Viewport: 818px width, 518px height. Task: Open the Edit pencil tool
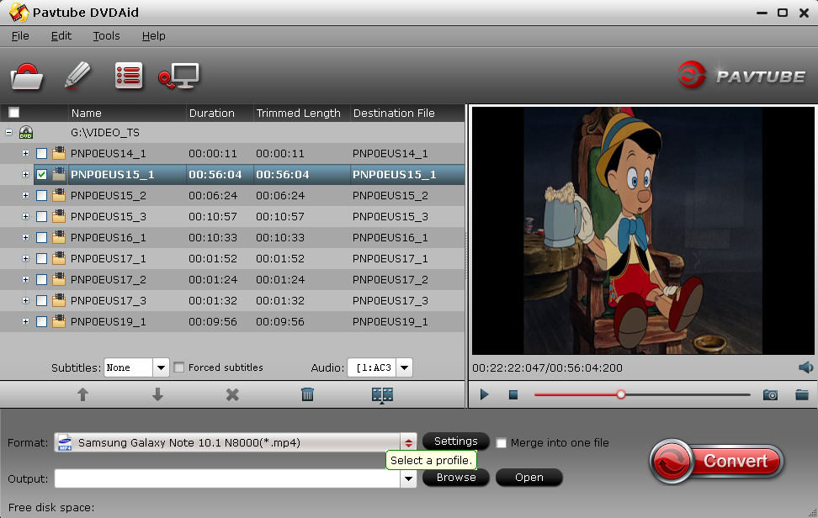click(x=77, y=76)
